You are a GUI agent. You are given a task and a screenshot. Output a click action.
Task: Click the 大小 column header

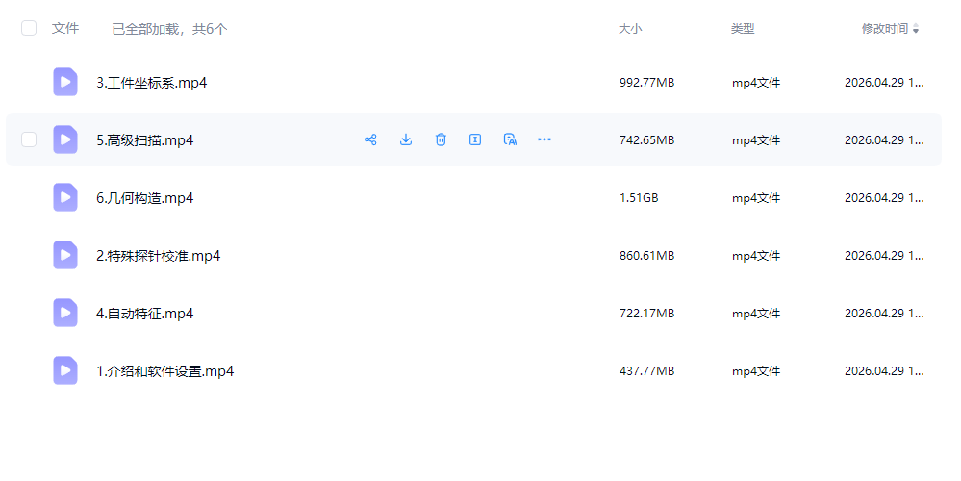coord(630,29)
